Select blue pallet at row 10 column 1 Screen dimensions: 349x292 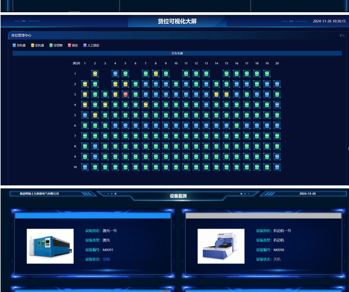click(85, 167)
